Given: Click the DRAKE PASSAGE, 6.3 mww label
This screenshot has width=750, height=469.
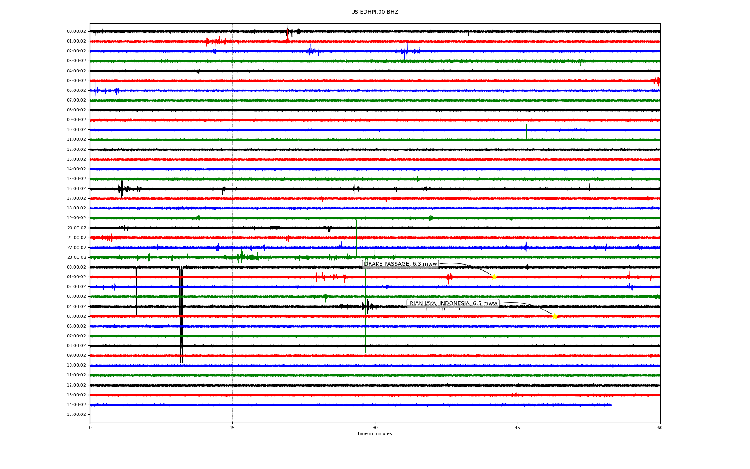Looking at the screenshot, I should point(400,264).
